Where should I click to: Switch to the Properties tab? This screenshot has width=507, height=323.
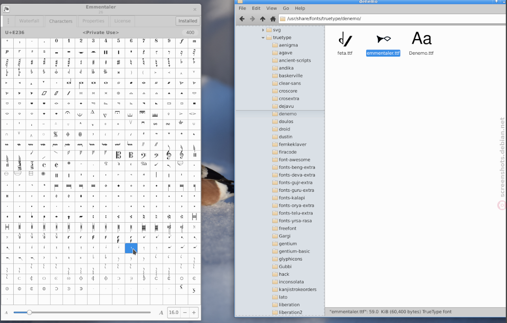click(x=93, y=21)
